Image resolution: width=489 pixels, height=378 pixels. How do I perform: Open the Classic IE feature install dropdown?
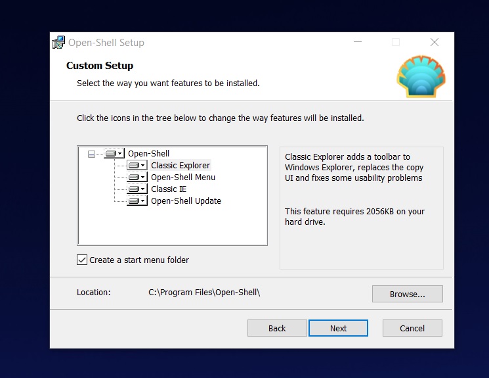pyautogui.click(x=137, y=189)
